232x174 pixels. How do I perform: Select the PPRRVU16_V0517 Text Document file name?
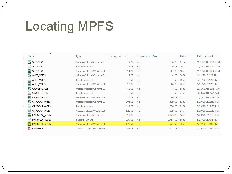pos(42,120)
